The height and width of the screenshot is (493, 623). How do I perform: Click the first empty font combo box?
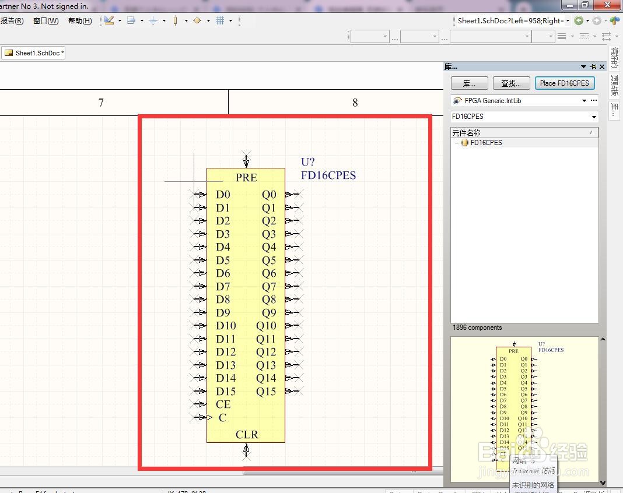369,37
